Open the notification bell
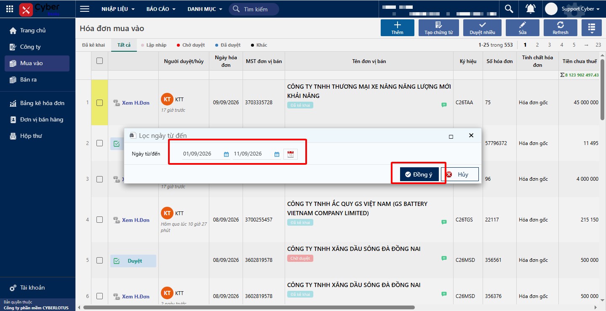606x311 pixels. (x=531, y=9)
